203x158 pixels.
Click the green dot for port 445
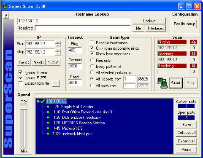pyautogui.click(x=48, y=128)
